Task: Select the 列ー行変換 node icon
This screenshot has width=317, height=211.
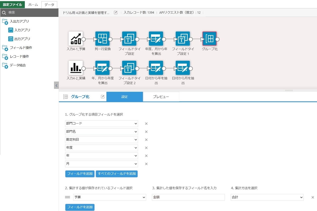Action: [x=102, y=39]
